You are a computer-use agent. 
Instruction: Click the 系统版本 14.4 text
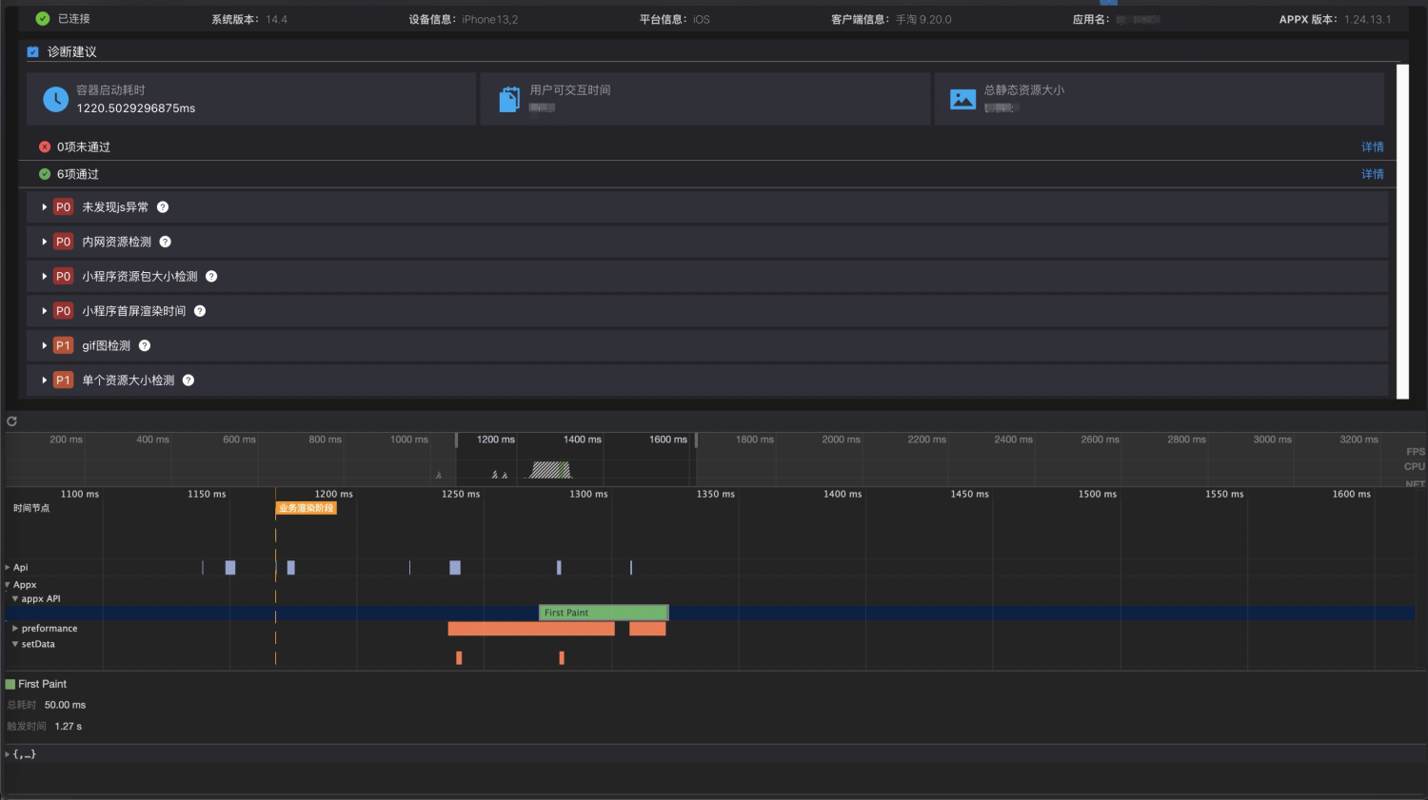[249, 19]
